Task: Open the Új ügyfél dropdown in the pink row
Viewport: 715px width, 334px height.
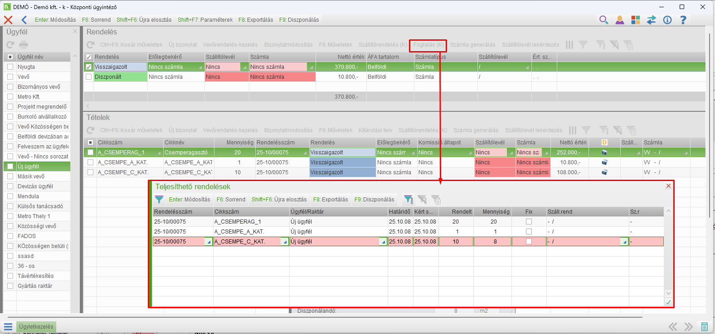Action: click(x=384, y=242)
